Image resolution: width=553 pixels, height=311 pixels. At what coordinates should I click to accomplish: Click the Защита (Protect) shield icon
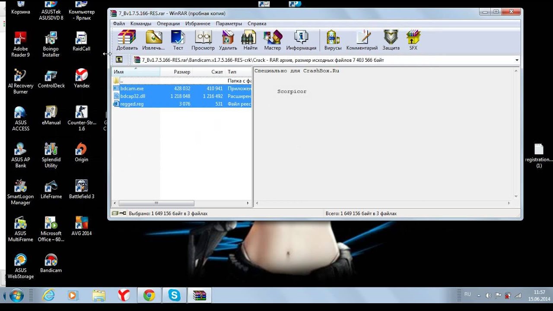(x=391, y=40)
